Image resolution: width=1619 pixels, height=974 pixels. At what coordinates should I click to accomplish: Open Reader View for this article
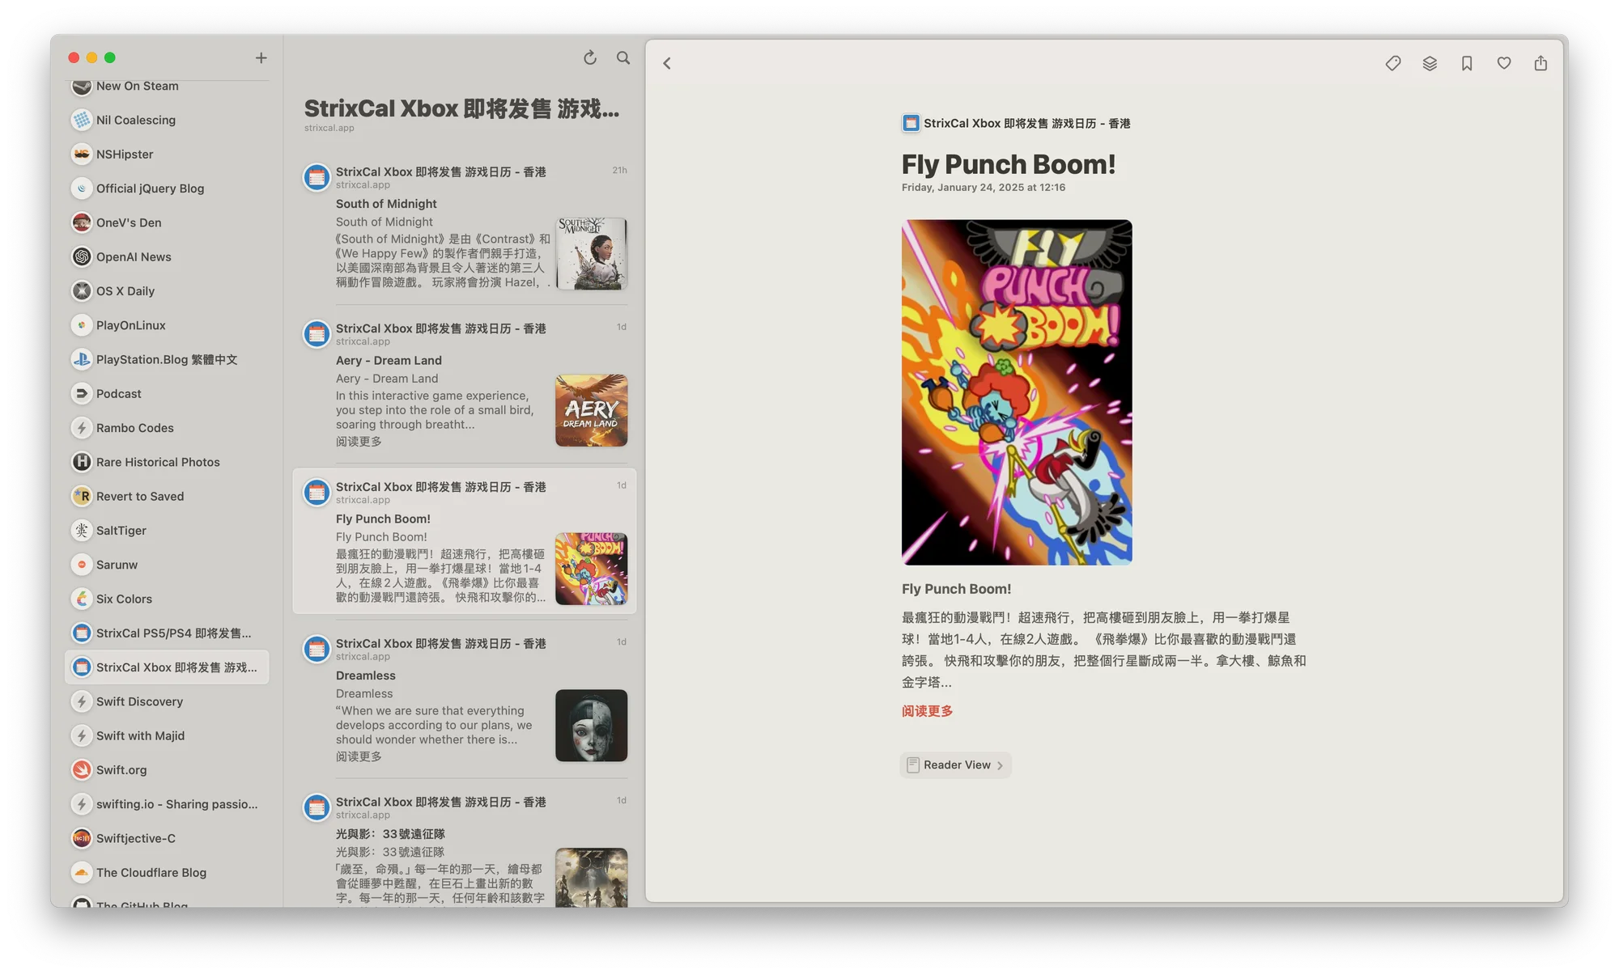coord(955,765)
